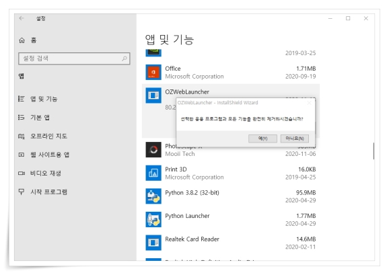The width and height of the screenshot is (389, 275).
Task: Close the Settings window
Action: pyautogui.click(x=366, y=18)
